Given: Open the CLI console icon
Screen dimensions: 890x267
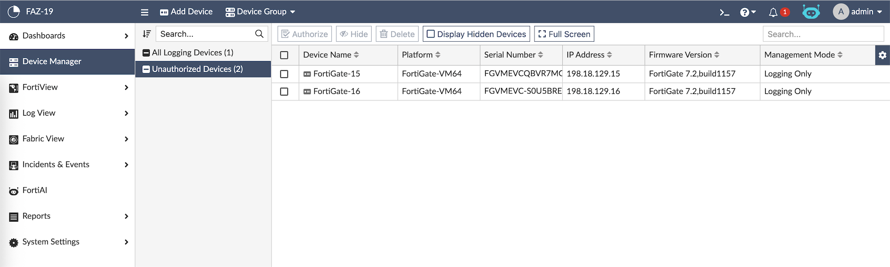Looking at the screenshot, I should (724, 12).
